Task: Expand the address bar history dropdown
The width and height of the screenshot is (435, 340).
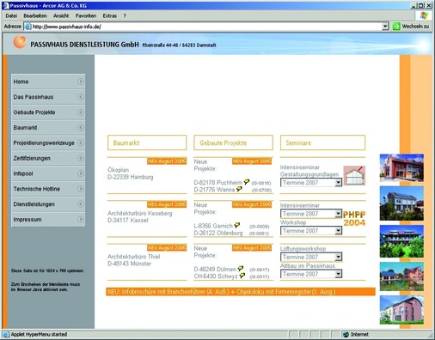Action: (x=385, y=27)
